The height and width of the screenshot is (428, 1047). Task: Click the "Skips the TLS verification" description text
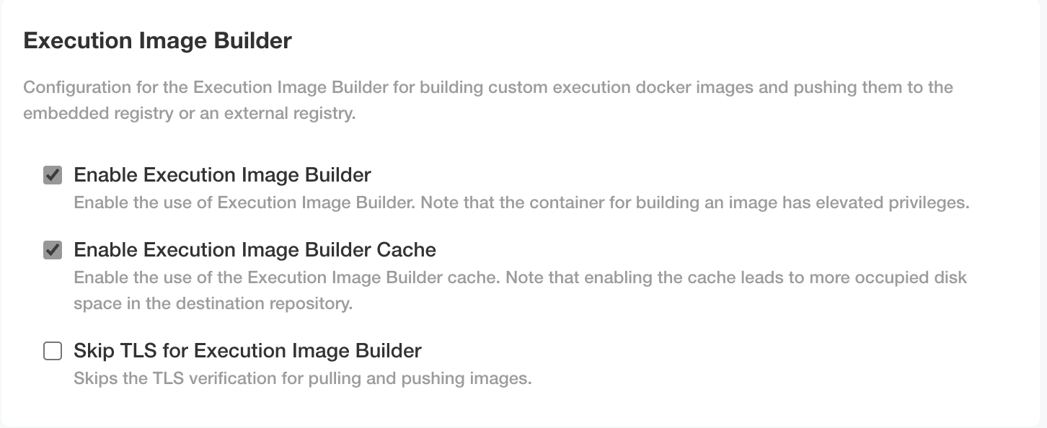coord(302,378)
